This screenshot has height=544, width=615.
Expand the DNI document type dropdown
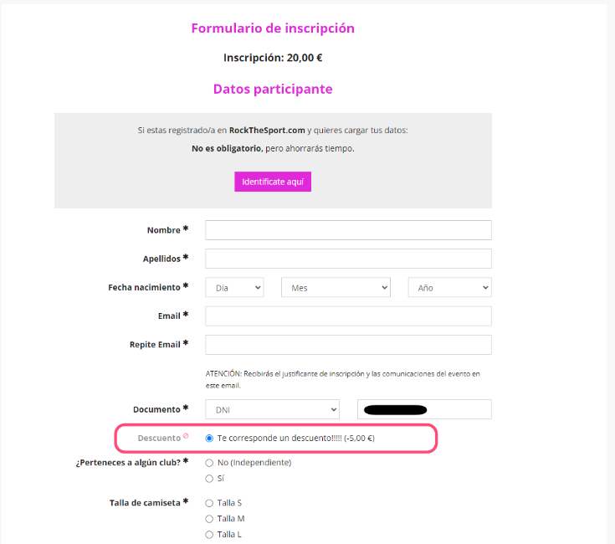pos(272,409)
